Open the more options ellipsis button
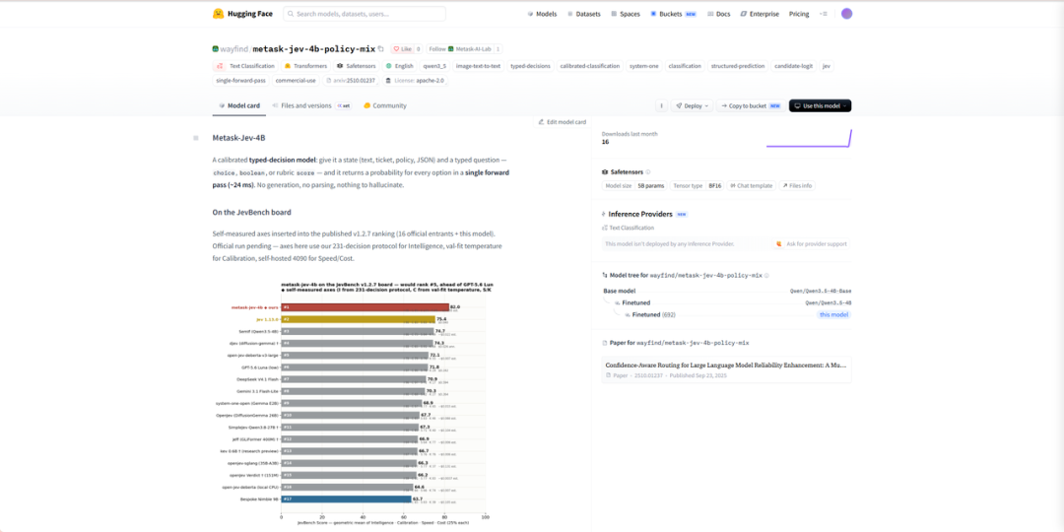Image resolution: width=1064 pixels, height=532 pixels. coord(662,105)
